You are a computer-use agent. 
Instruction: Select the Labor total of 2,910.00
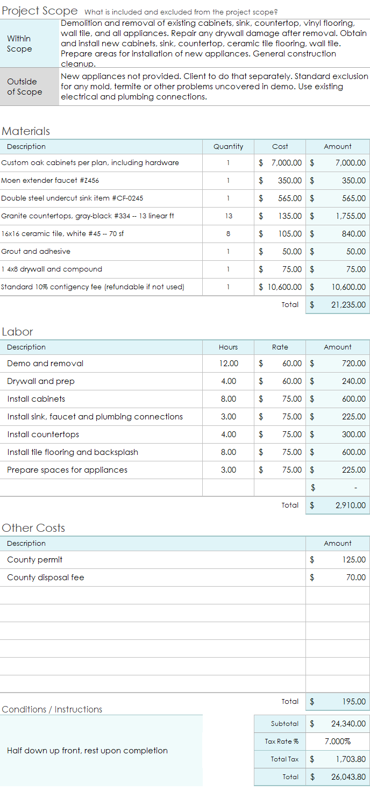(338, 505)
